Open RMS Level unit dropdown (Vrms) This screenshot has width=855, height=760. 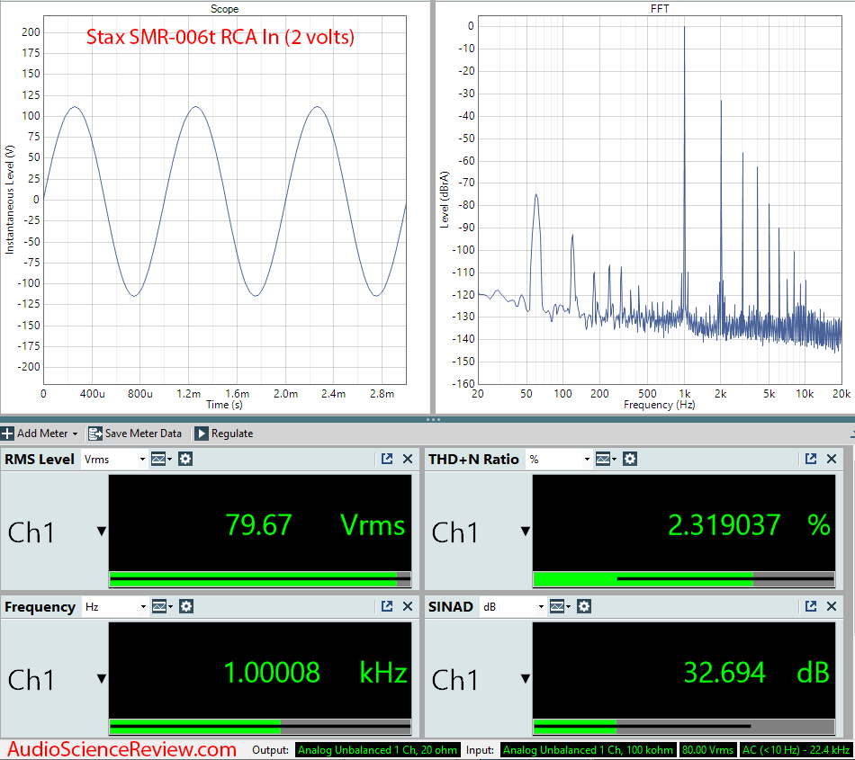tap(114, 460)
